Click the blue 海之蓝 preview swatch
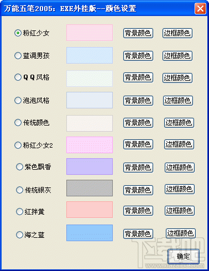Image resolution: width=209 pixels, height=271 pixels. coord(90,233)
